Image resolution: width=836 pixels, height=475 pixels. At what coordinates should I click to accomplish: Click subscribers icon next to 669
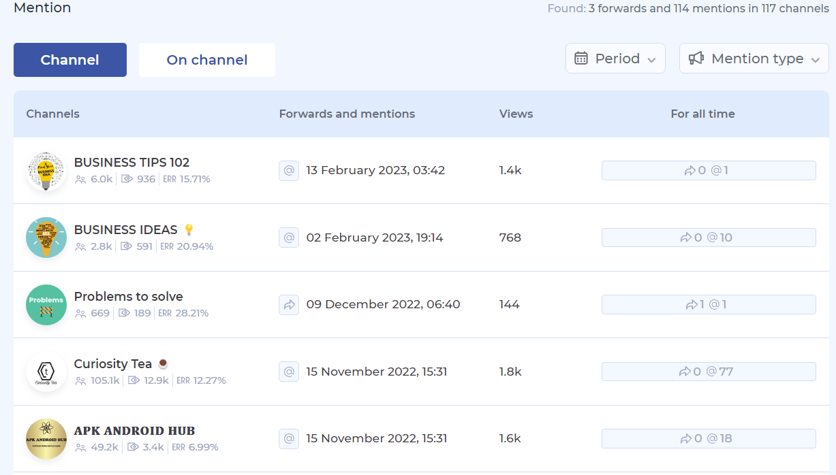80,313
